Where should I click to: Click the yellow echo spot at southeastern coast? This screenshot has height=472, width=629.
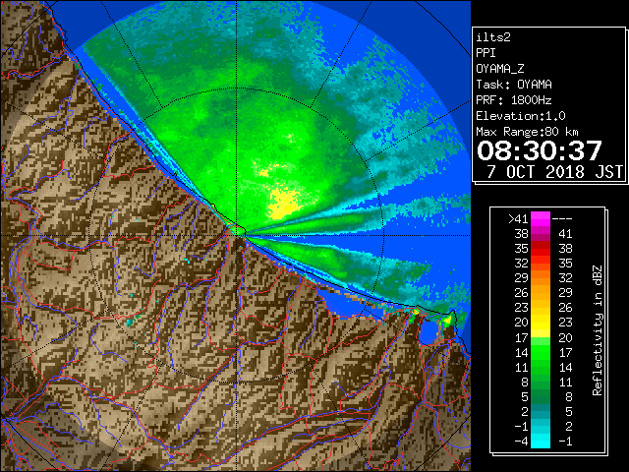[446, 320]
